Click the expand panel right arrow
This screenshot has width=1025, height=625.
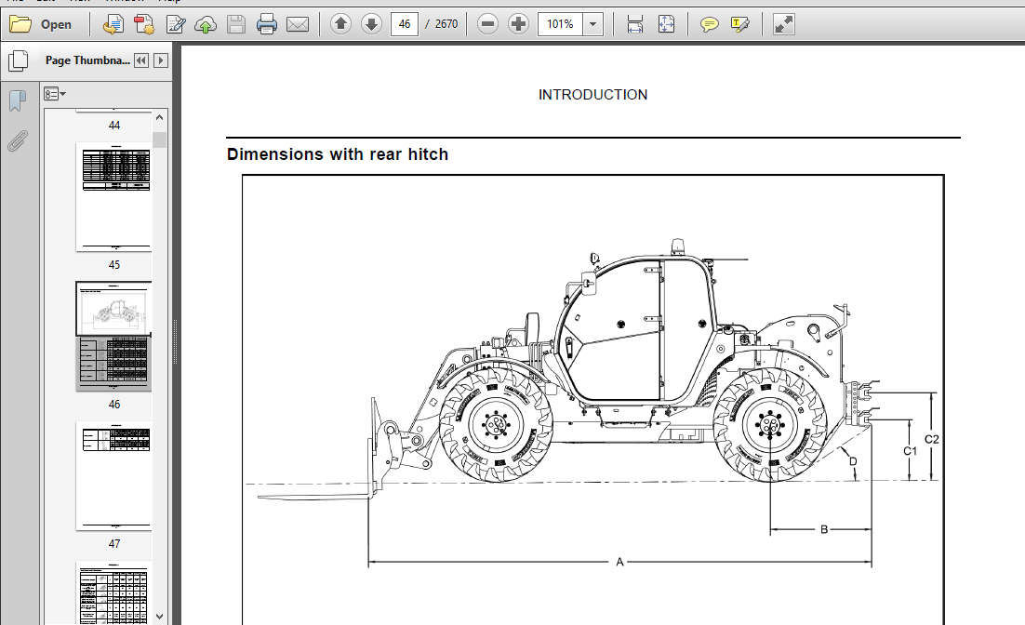coord(161,60)
